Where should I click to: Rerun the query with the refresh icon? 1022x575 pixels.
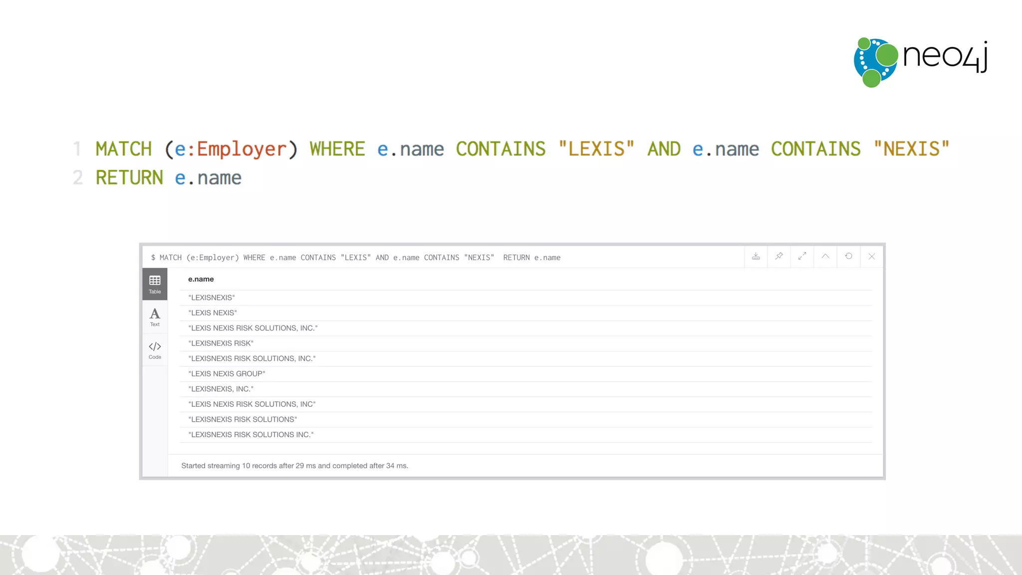click(x=848, y=256)
